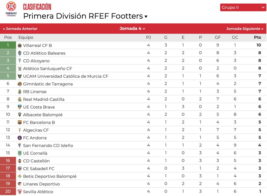
Task: Click the Sevilla Atlético crest icon
Action: point(20,192)
